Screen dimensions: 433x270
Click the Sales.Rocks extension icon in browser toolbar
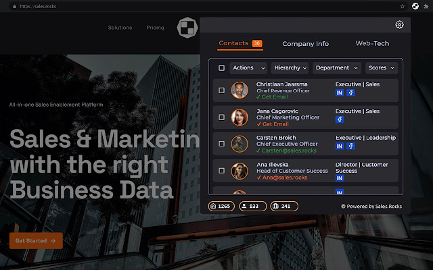coord(415,6)
